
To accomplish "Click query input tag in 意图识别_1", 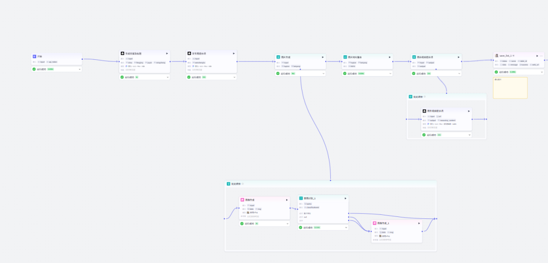I will click(x=307, y=204).
